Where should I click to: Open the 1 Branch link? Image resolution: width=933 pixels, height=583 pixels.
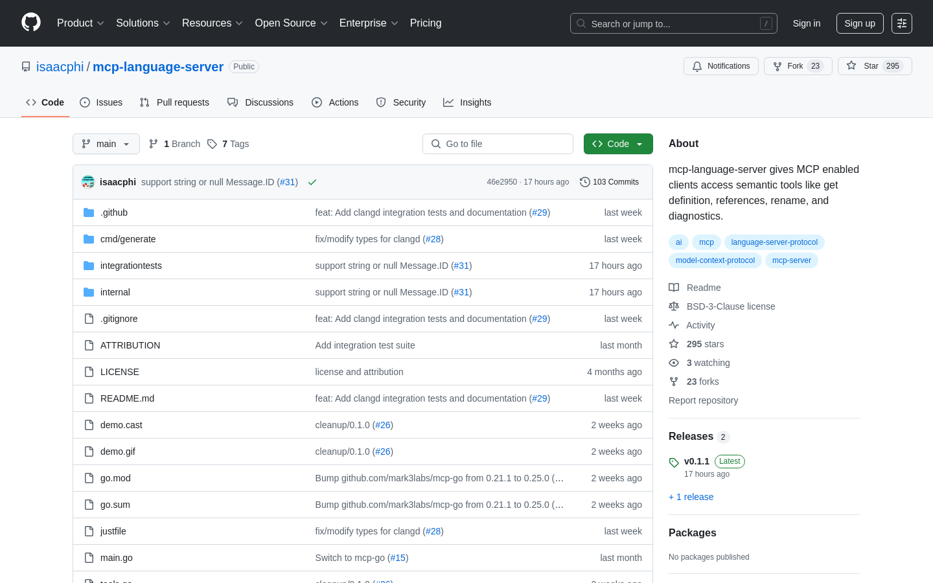click(x=175, y=144)
